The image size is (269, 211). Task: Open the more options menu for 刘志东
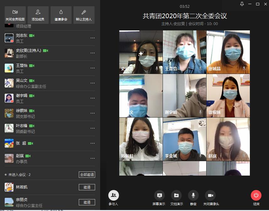[92, 38]
